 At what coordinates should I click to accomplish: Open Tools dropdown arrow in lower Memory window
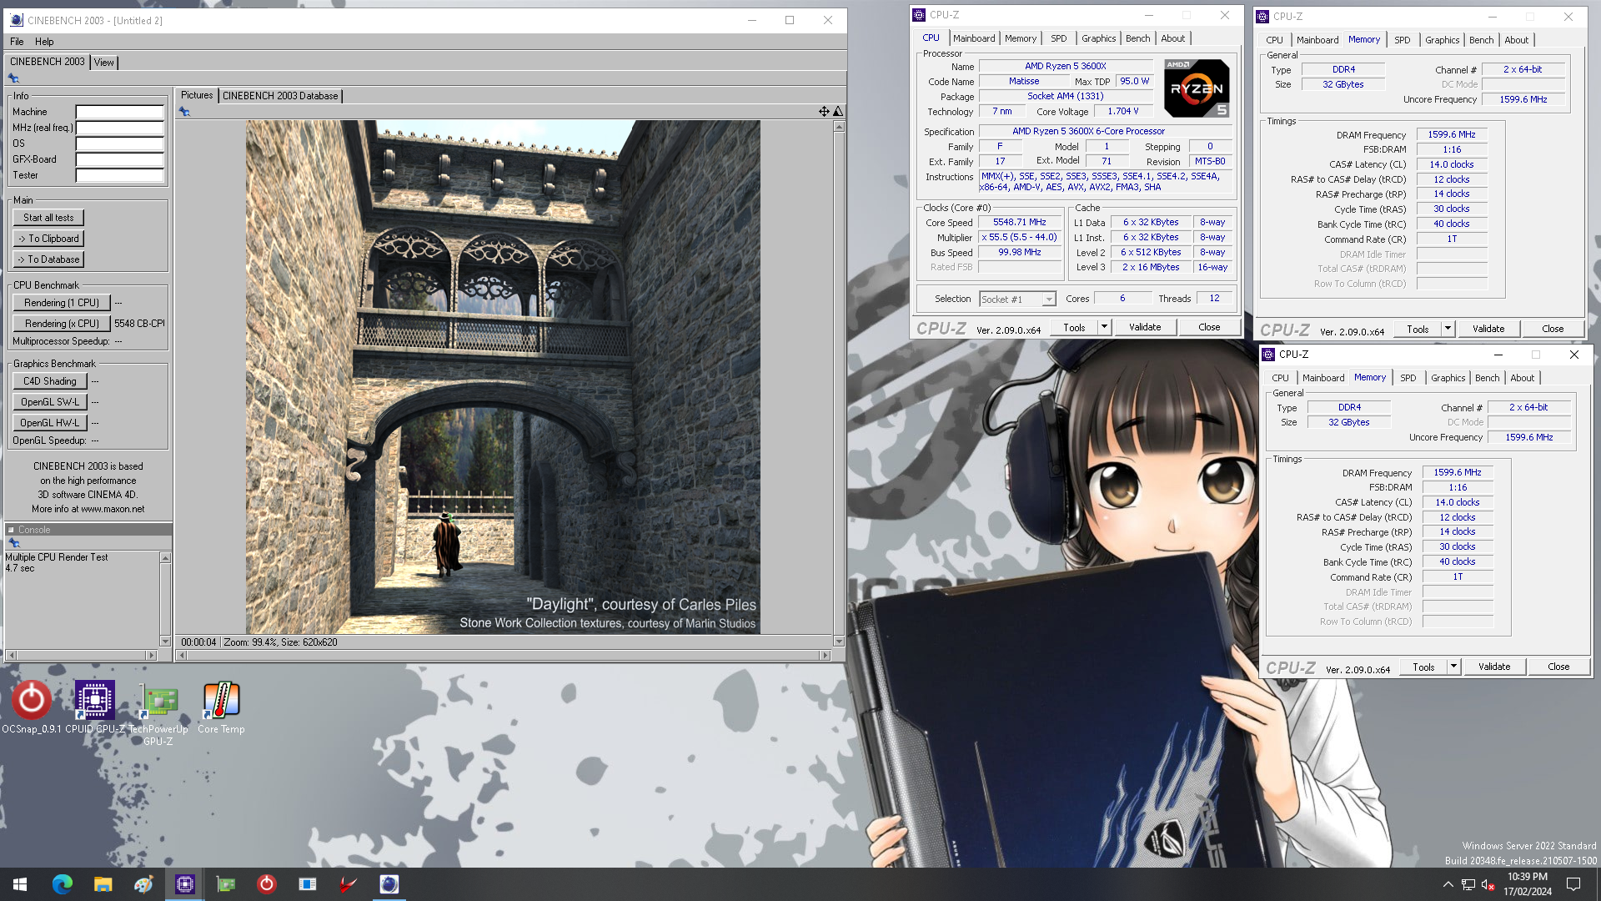click(x=1453, y=667)
